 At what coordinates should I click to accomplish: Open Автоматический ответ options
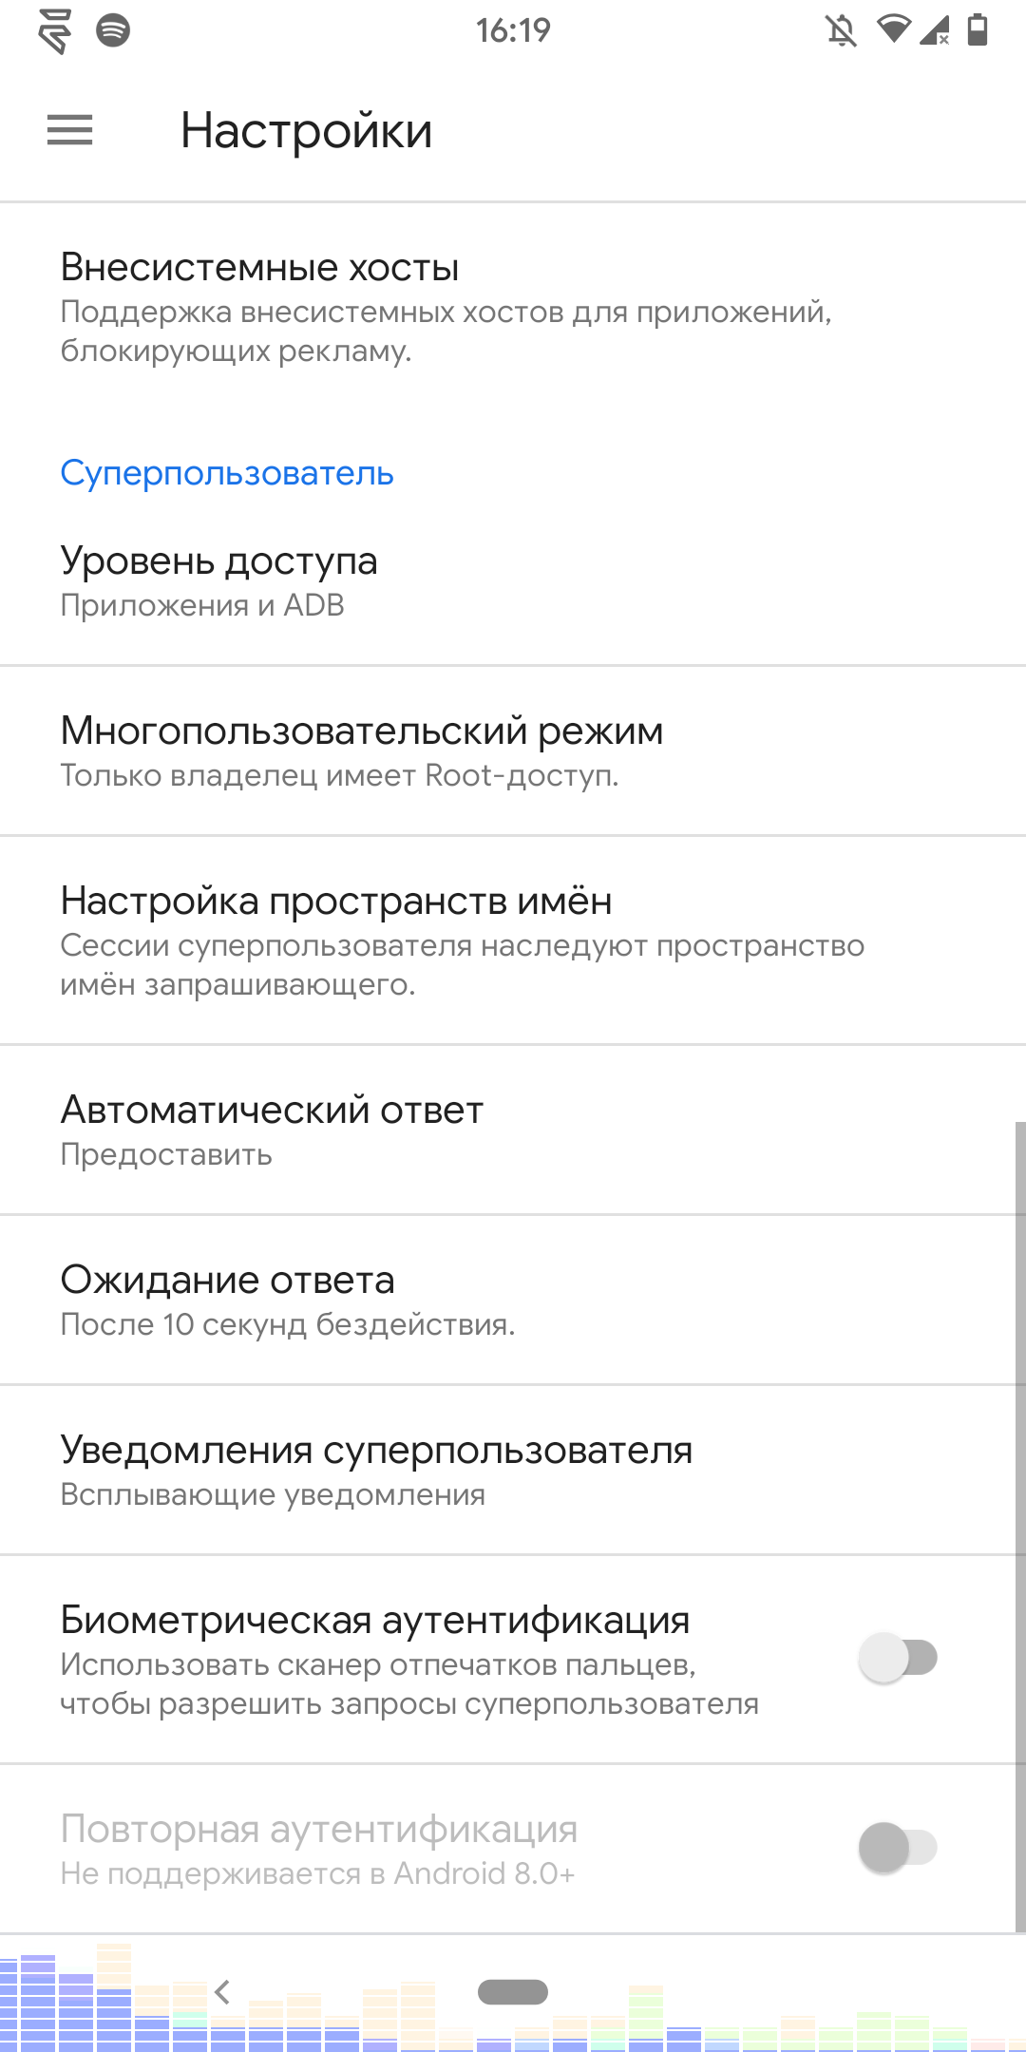pos(513,1130)
